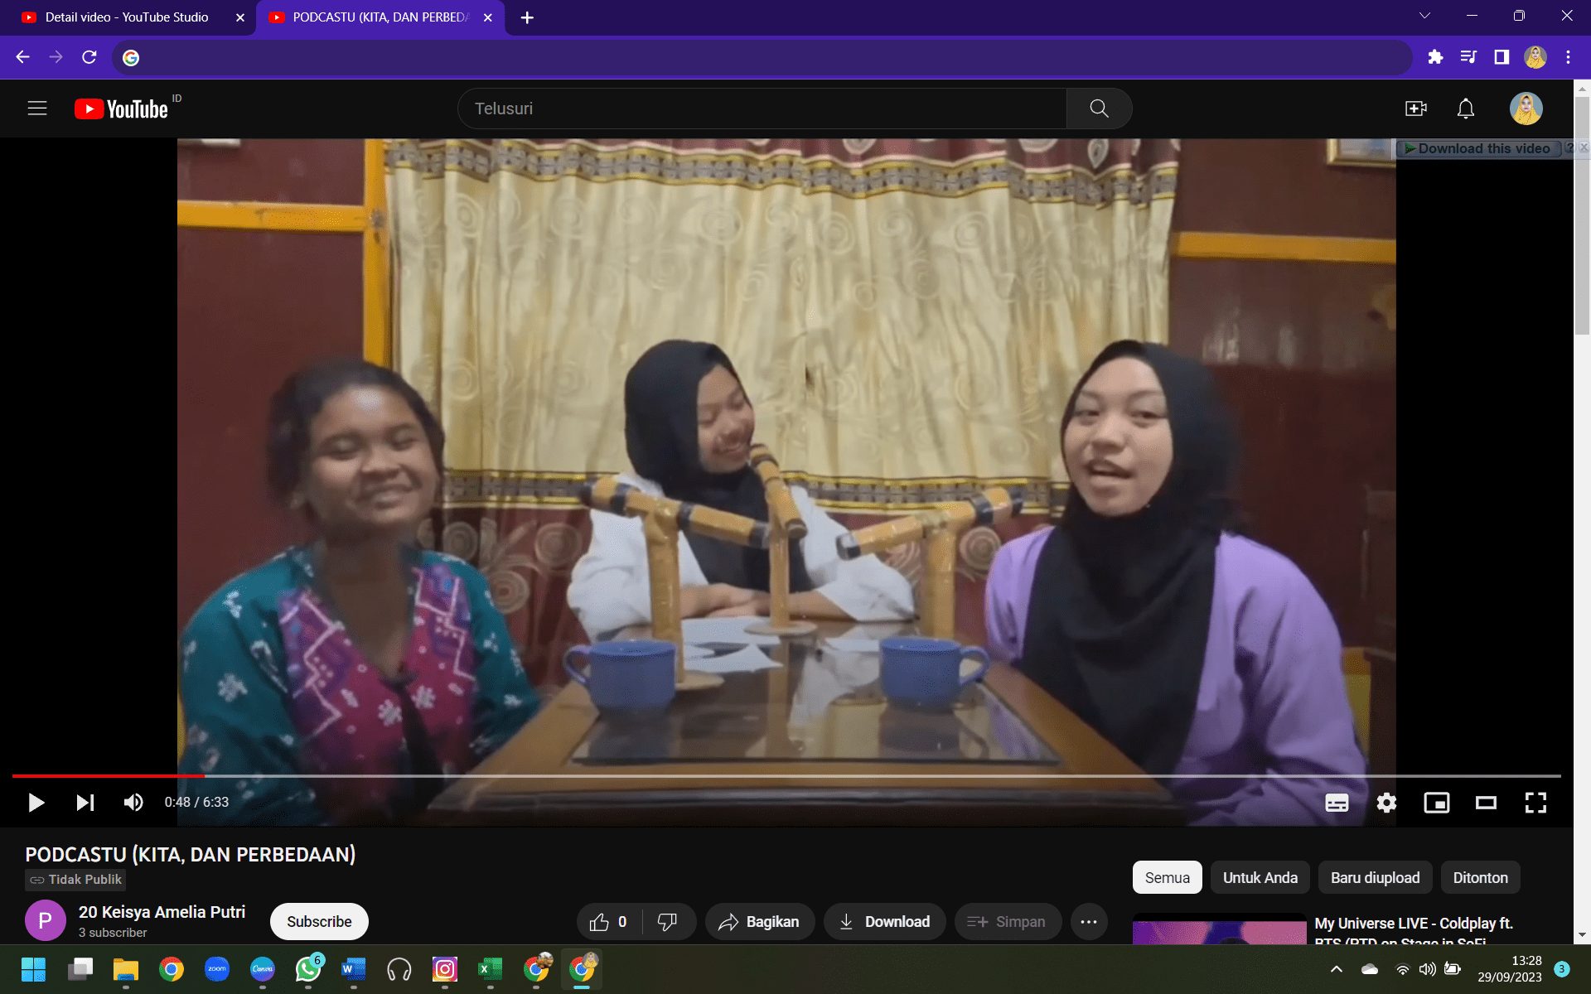
Task: Select the Untuk Anda filter chip
Action: pos(1260,877)
